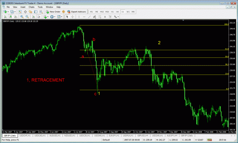Viewport: 238px width, 143px height.
Task: Switch to the AUDUSD,H1 chart tab
Action: (x=55, y=135)
